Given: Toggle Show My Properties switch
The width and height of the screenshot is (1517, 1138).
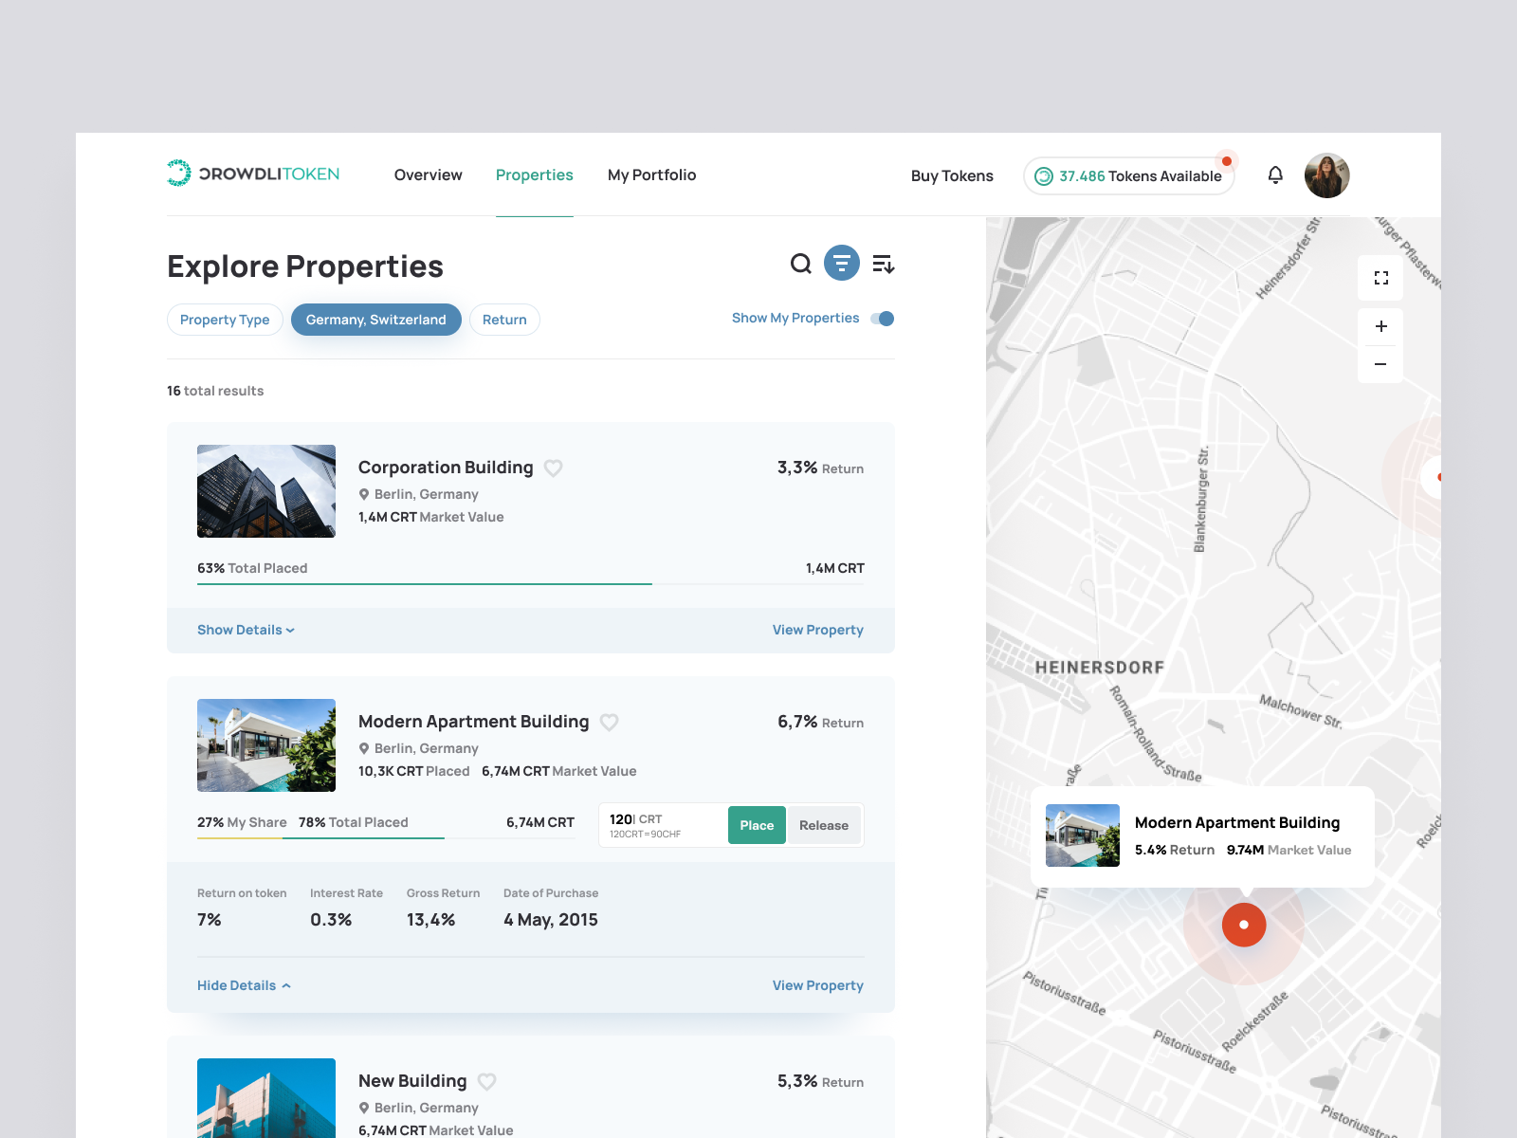Looking at the screenshot, I should pyautogui.click(x=882, y=319).
